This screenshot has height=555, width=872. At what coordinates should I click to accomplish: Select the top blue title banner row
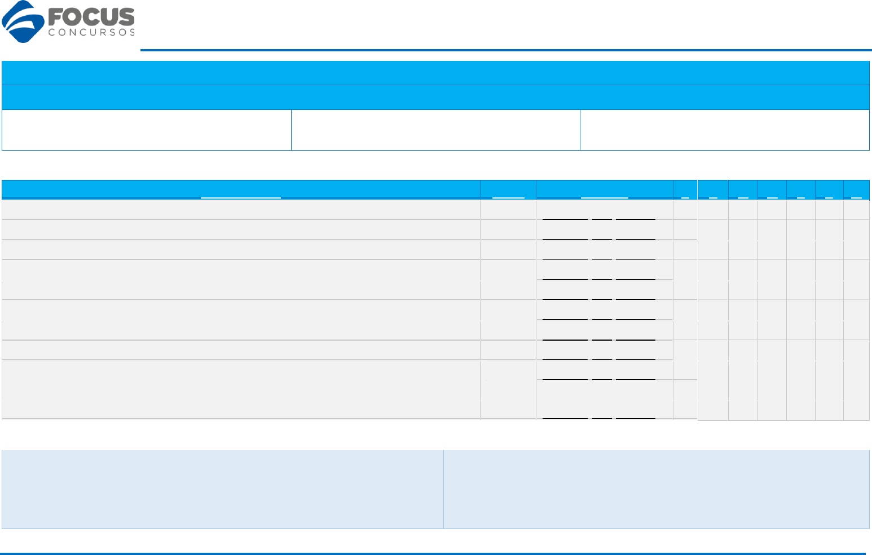click(435, 73)
